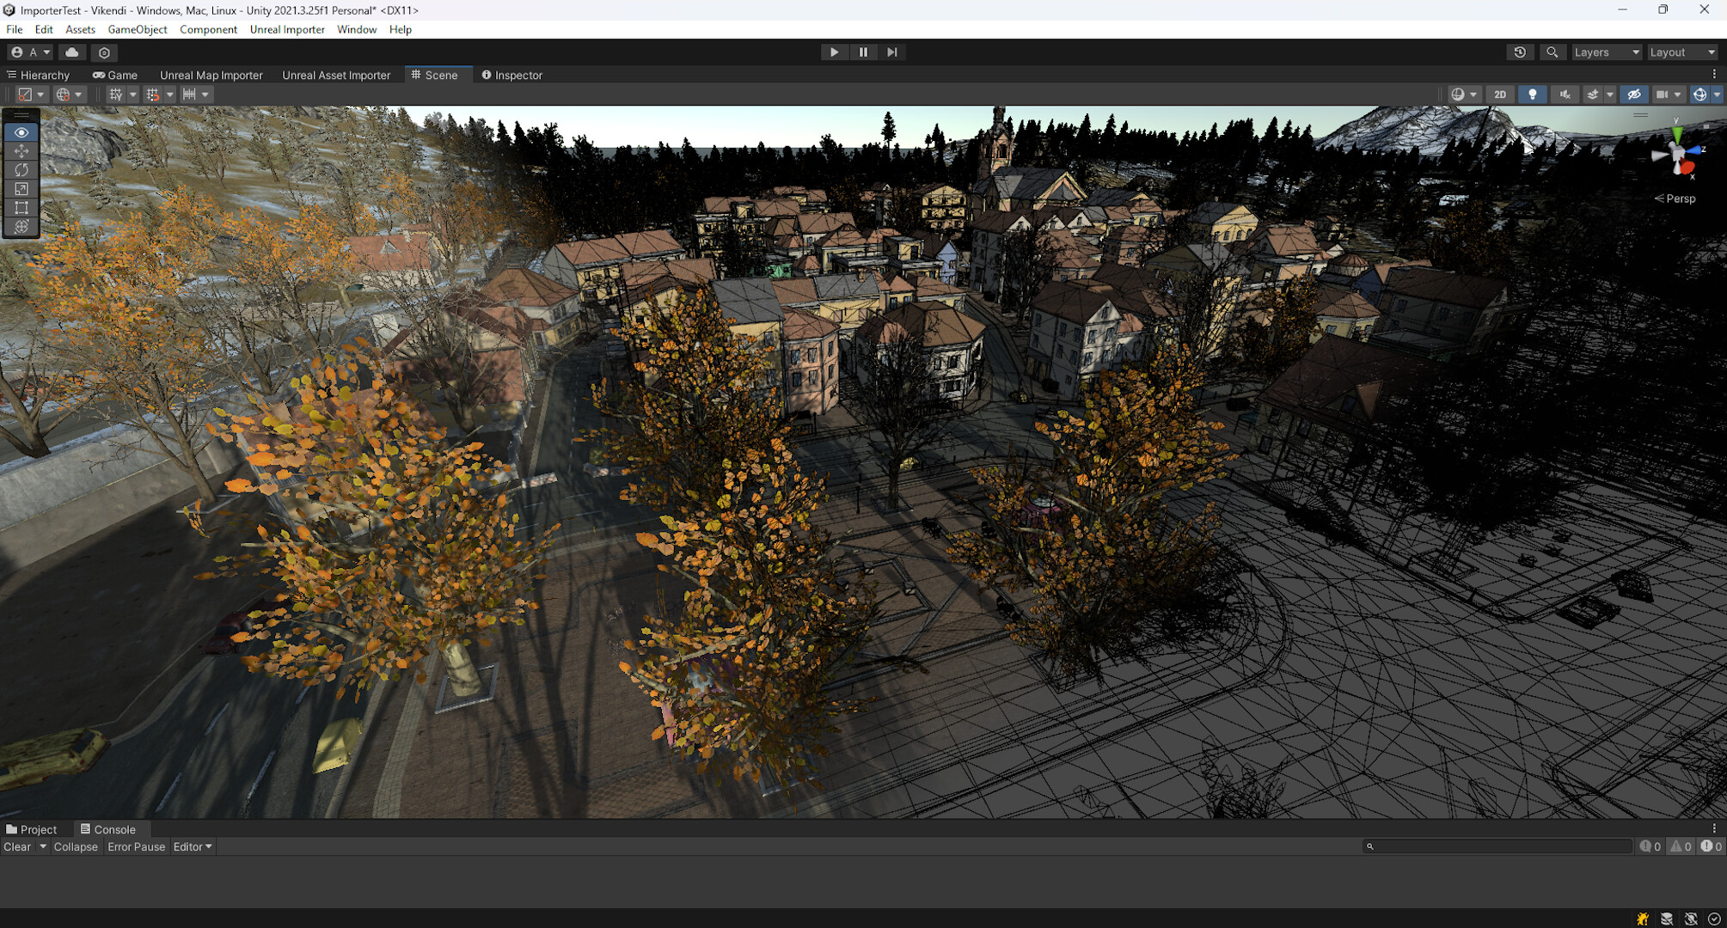The image size is (1727, 928).
Task: Click the Clear button in the Console
Action: click(x=17, y=846)
